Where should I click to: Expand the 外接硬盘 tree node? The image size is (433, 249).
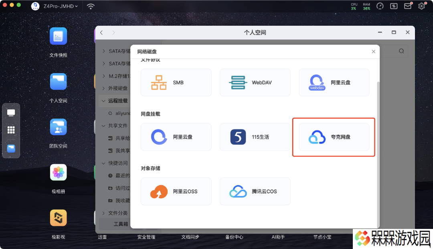click(103, 88)
